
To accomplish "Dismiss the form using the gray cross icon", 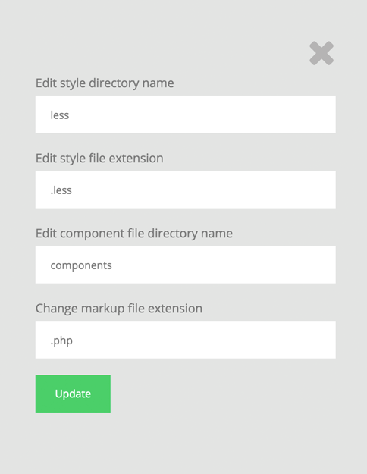I will pos(322,53).
